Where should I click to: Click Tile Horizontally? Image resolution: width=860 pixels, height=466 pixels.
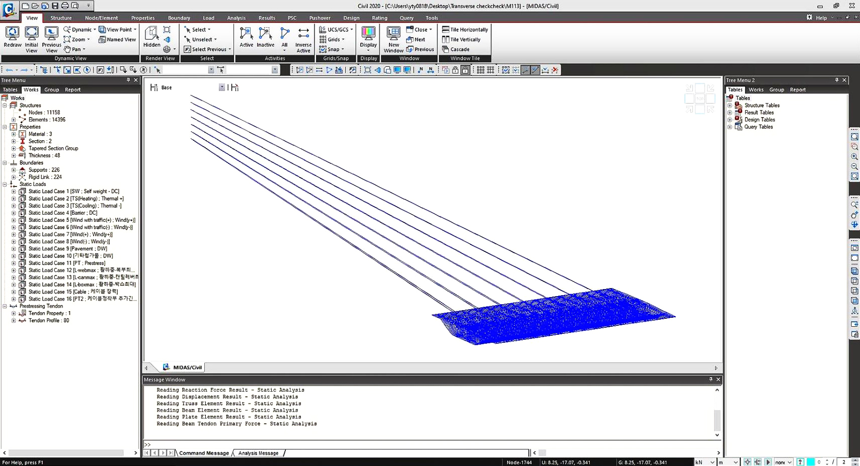(465, 30)
